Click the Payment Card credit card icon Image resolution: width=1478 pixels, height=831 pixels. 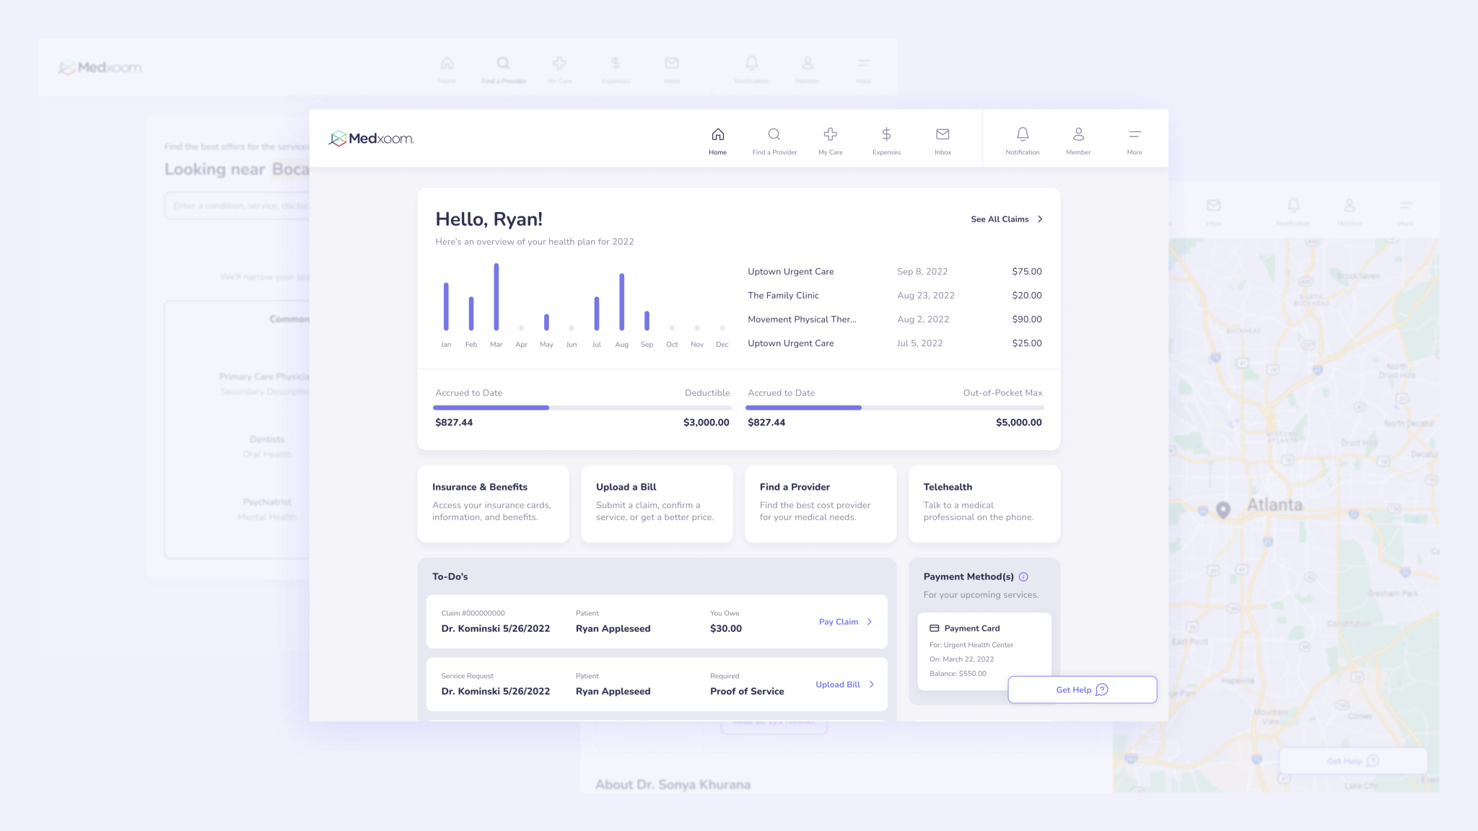point(935,628)
